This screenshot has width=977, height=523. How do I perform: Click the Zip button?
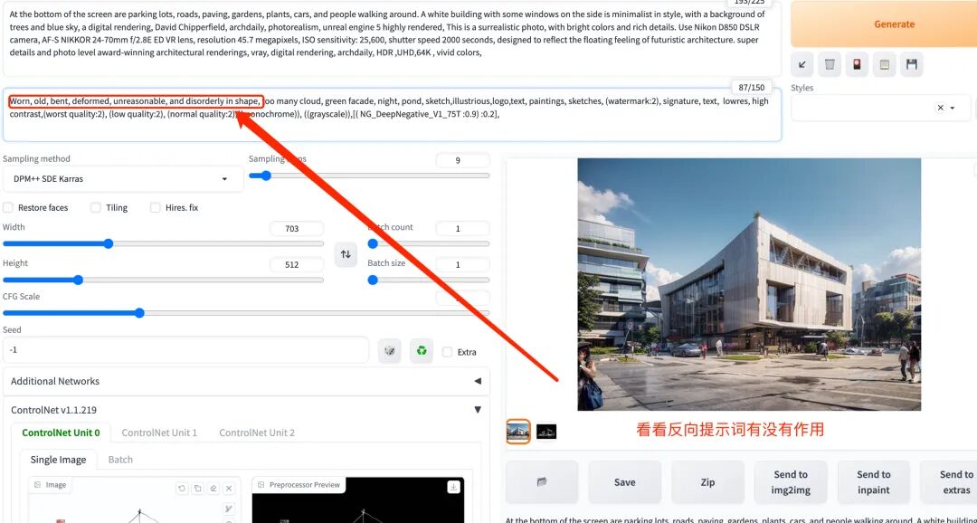click(x=707, y=482)
